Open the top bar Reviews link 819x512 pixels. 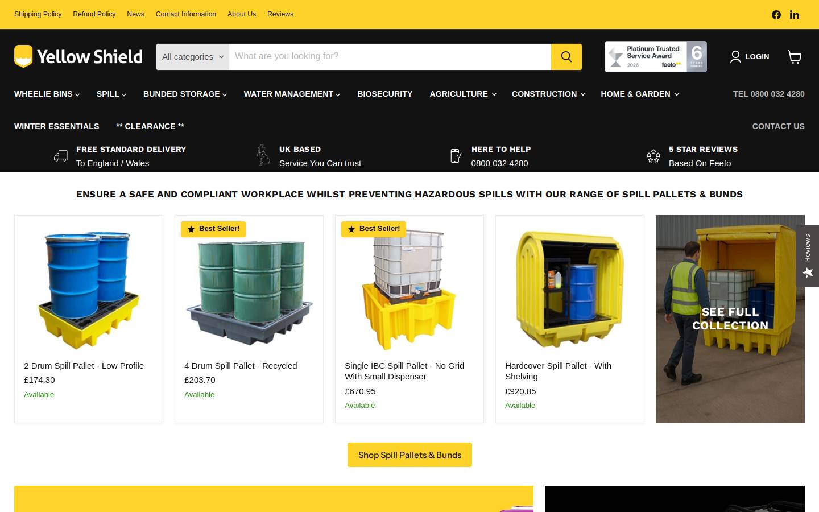280,14
